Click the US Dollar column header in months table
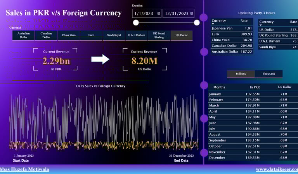Viewport: 298px width, 174px height. click(x=284, y=87)
